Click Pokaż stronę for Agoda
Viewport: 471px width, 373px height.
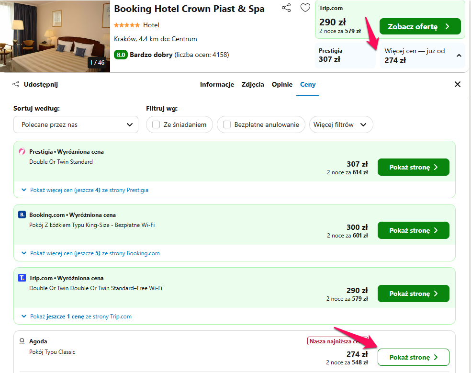[x=414, y=357]
